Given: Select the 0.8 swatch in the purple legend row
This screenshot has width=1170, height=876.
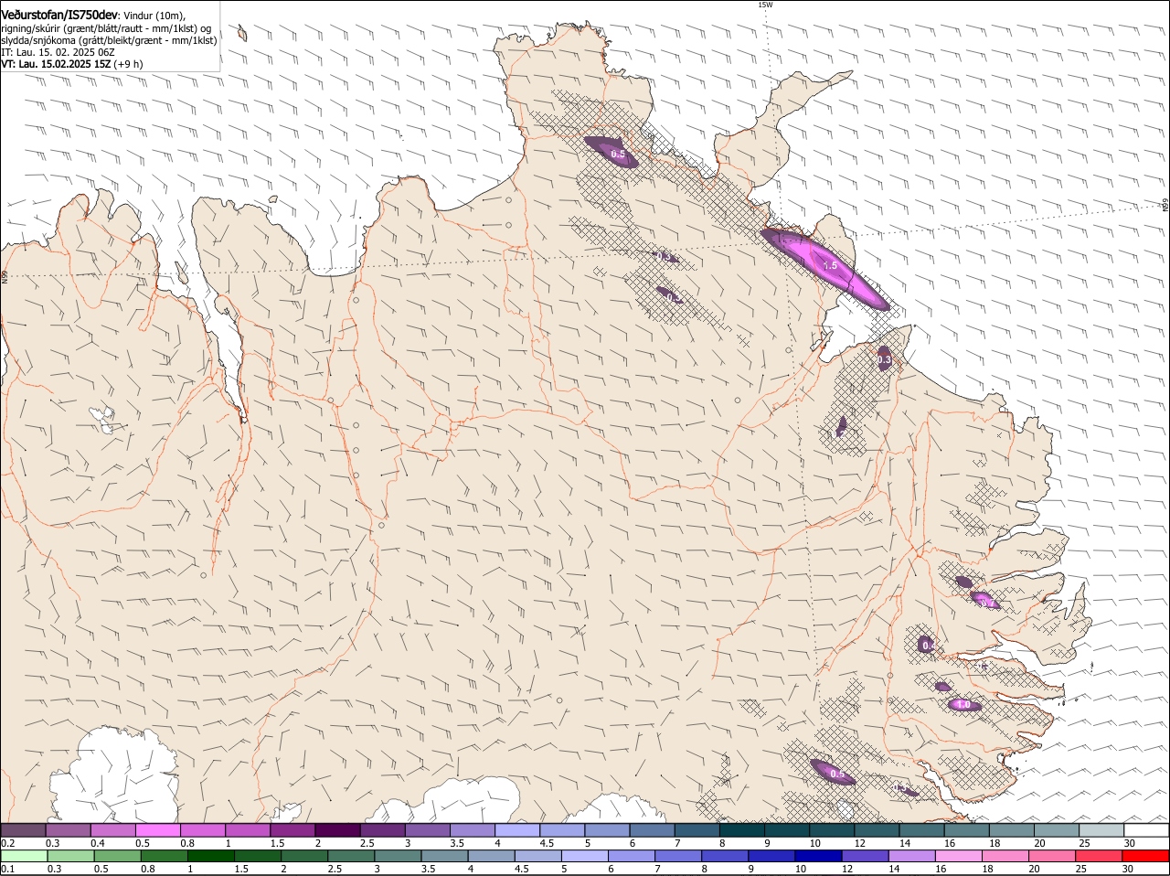Looking at the screenshot, I should pos(202,830).
